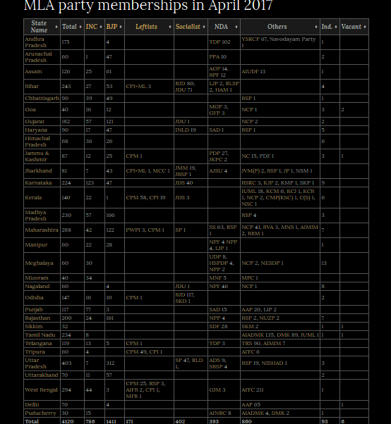Viewport: 391px width, 424px height.
Task: Sort table by Ind. column
Action: pyautogui.click(x=330, y=27)
